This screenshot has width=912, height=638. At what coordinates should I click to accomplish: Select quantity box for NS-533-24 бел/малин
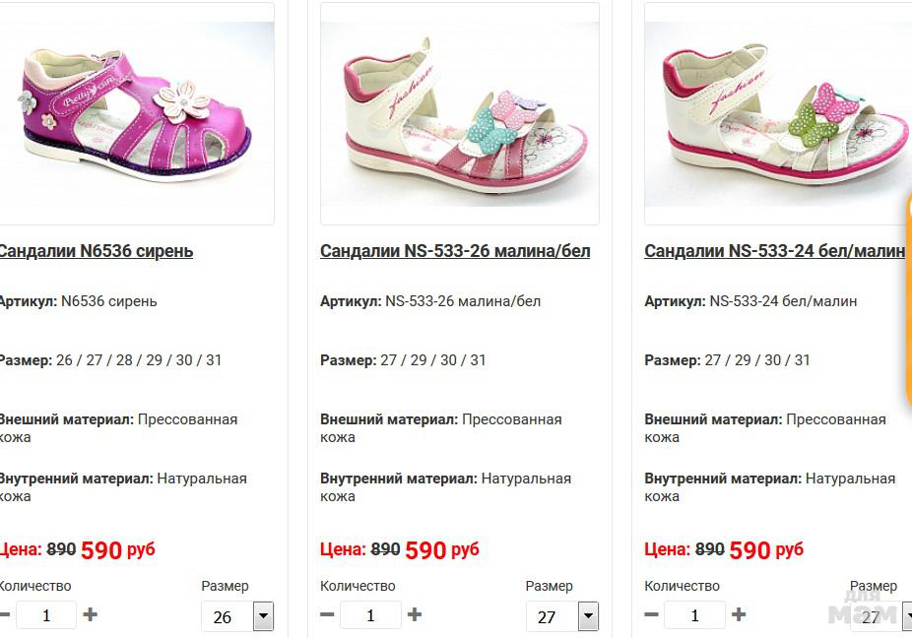[694, 615]
